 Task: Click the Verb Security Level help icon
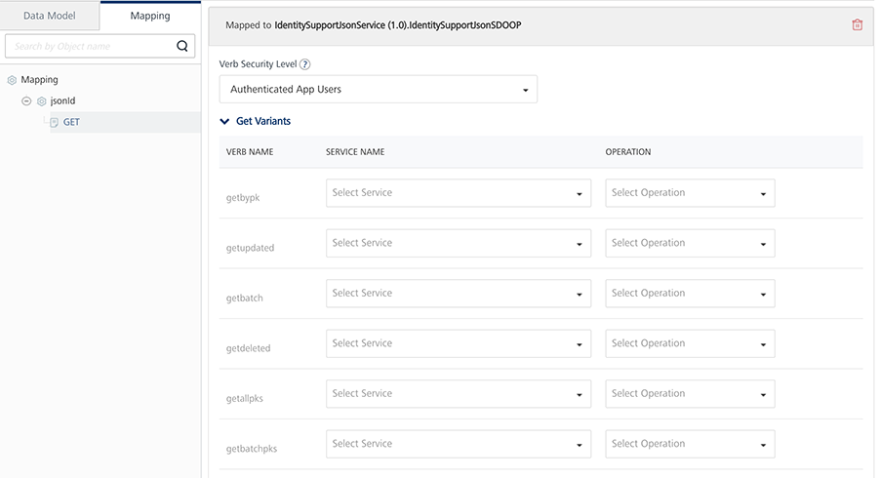tap(305, 64)
